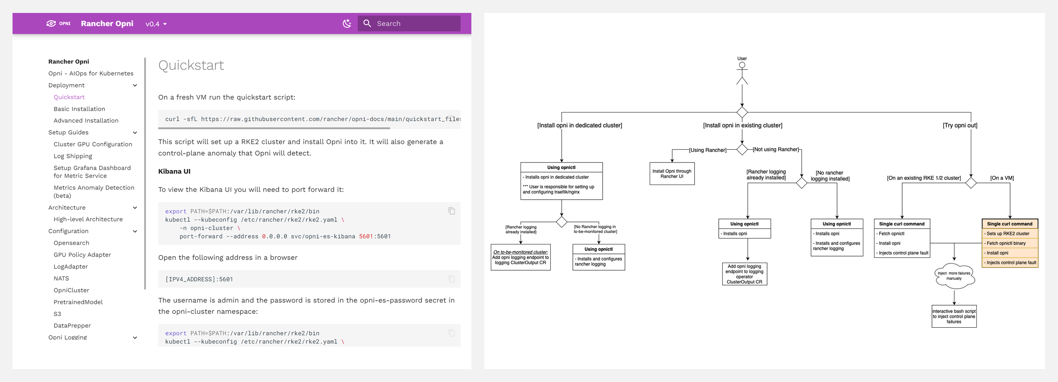1058x382 pixels.
Task: Click the 'Inject more failures manually' cloud
Action: tap(954, 276)
